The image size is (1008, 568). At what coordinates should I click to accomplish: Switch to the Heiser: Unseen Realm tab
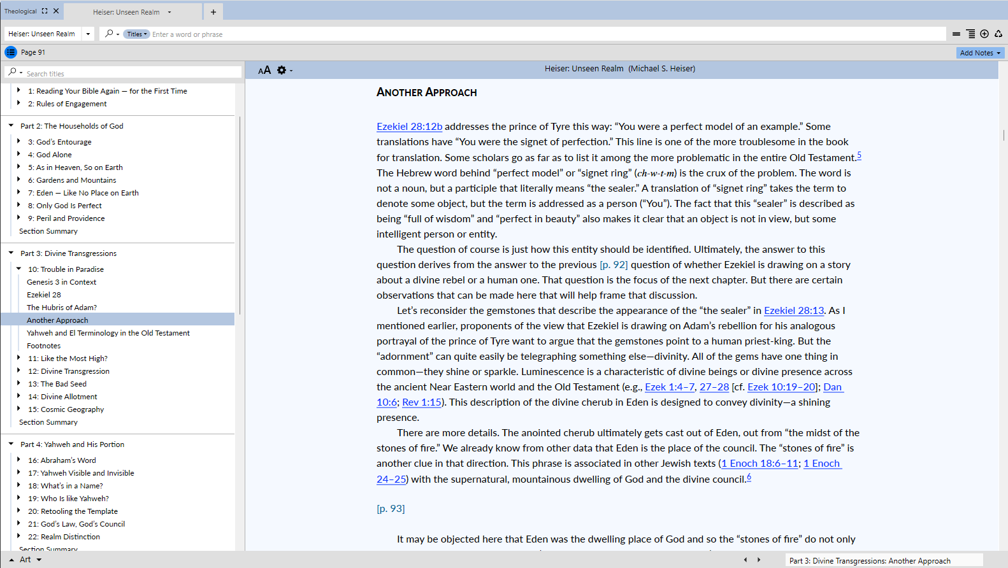tap(126, 12)
